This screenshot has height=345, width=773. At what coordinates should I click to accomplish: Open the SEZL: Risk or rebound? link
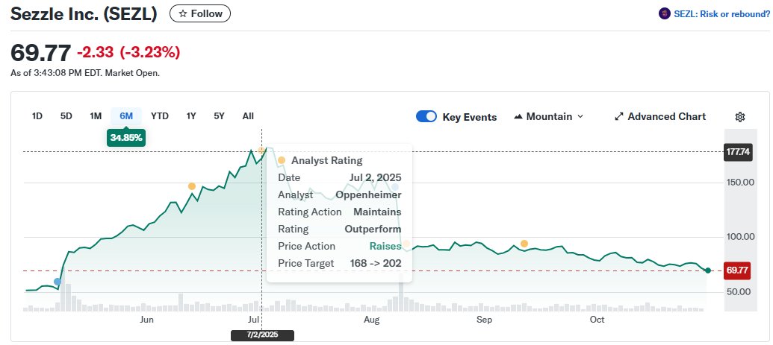714,13
